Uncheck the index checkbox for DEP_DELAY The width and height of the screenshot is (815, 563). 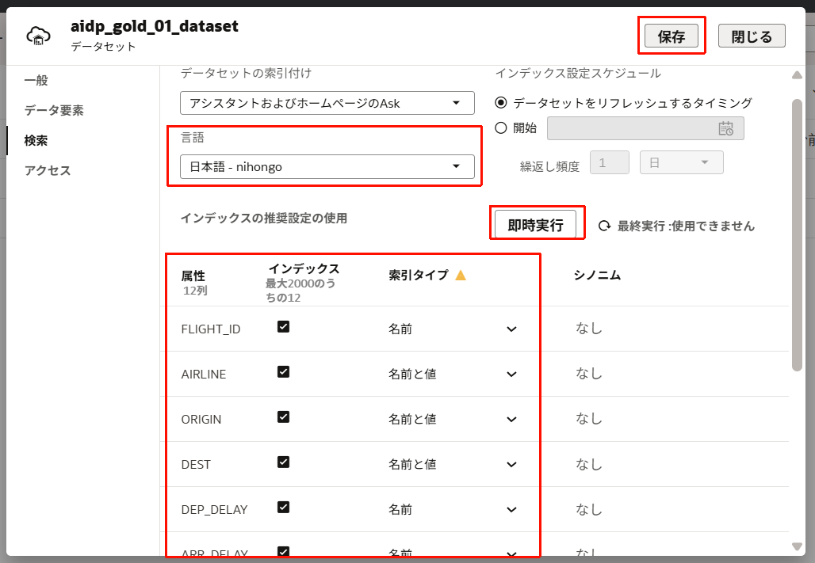tap(283, 508)
